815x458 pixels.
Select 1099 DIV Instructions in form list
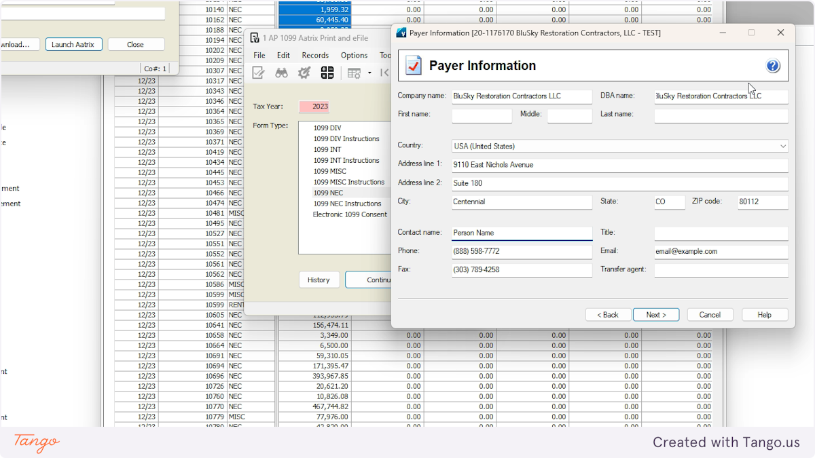coord(346,138)
